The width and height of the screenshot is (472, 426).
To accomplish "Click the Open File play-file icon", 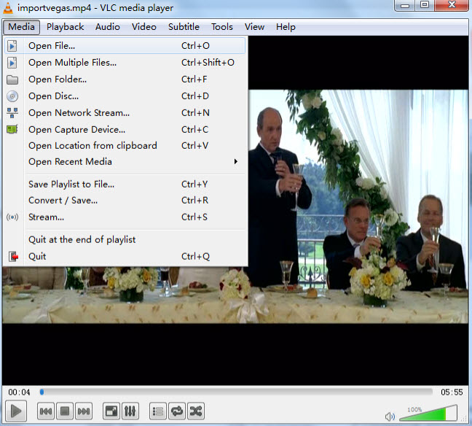I will tap(12, 46).
